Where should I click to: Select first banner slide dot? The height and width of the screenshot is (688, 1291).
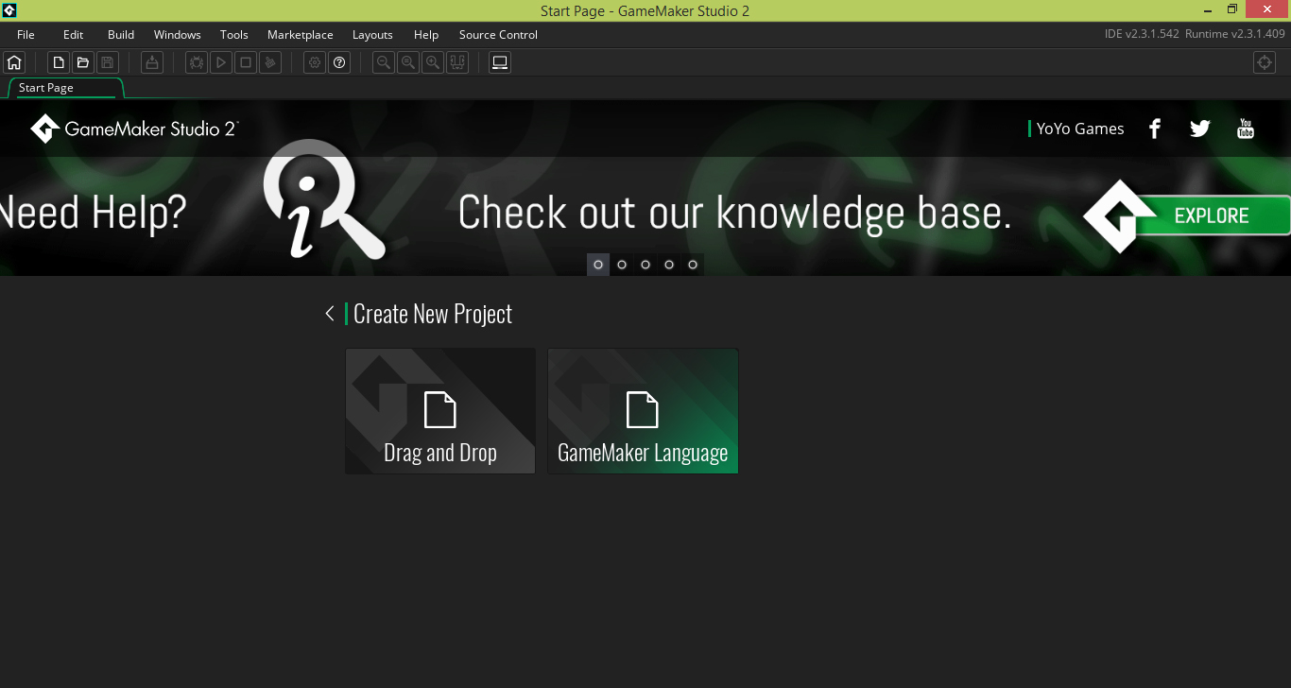tap(598, 265)
